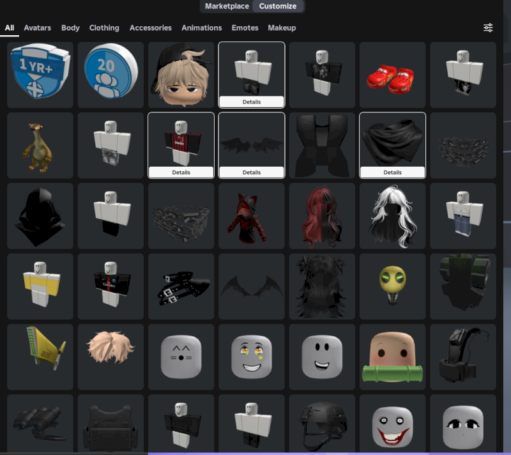Open the Body category
This screenshot has width=511, height=455.
(70, 28)
